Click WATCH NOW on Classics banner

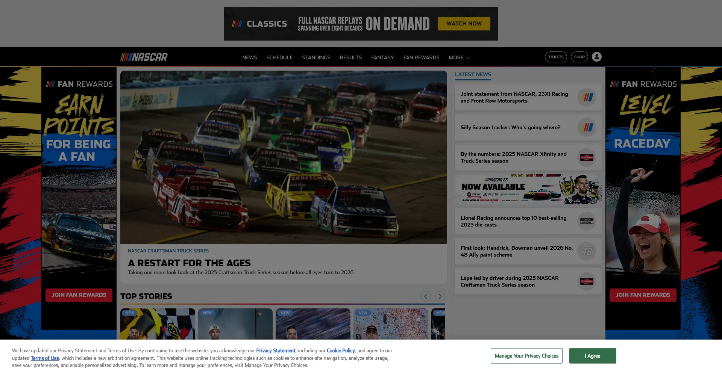[x=464, y=24]
